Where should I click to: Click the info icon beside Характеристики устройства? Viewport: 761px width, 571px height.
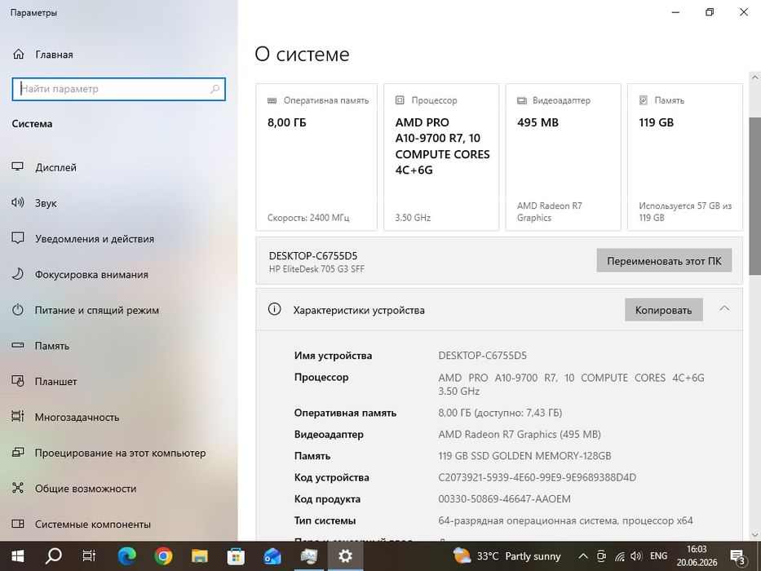tap(274, 309)
